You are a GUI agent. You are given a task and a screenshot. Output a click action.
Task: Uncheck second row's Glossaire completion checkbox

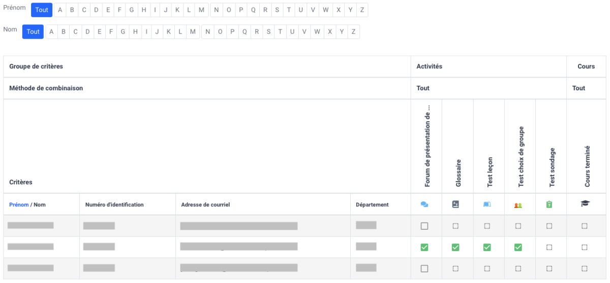coord(455,247)
